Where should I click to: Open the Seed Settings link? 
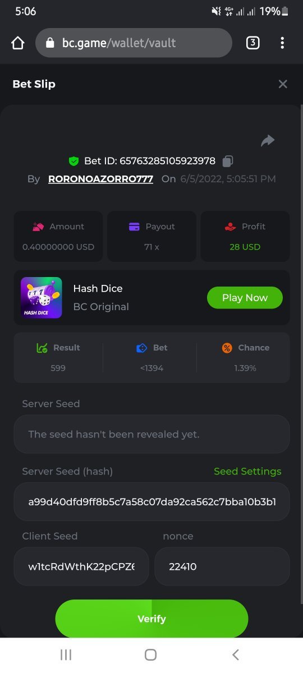247,472
